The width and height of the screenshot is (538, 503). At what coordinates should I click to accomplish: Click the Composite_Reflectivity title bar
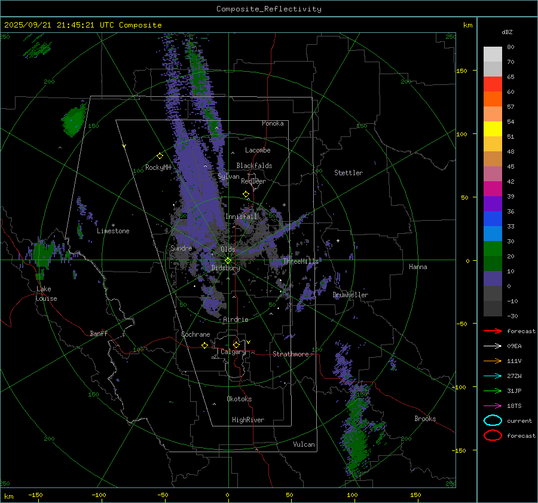tap(268, 8)
